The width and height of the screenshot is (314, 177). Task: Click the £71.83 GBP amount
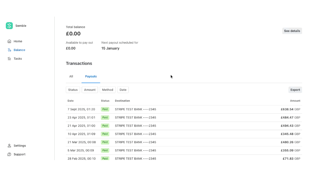click(x=291, y=159)
